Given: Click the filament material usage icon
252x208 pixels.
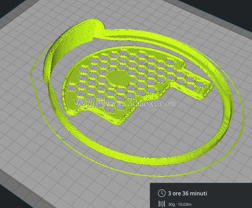Looking at the screenshot, I should coord(162,204).
